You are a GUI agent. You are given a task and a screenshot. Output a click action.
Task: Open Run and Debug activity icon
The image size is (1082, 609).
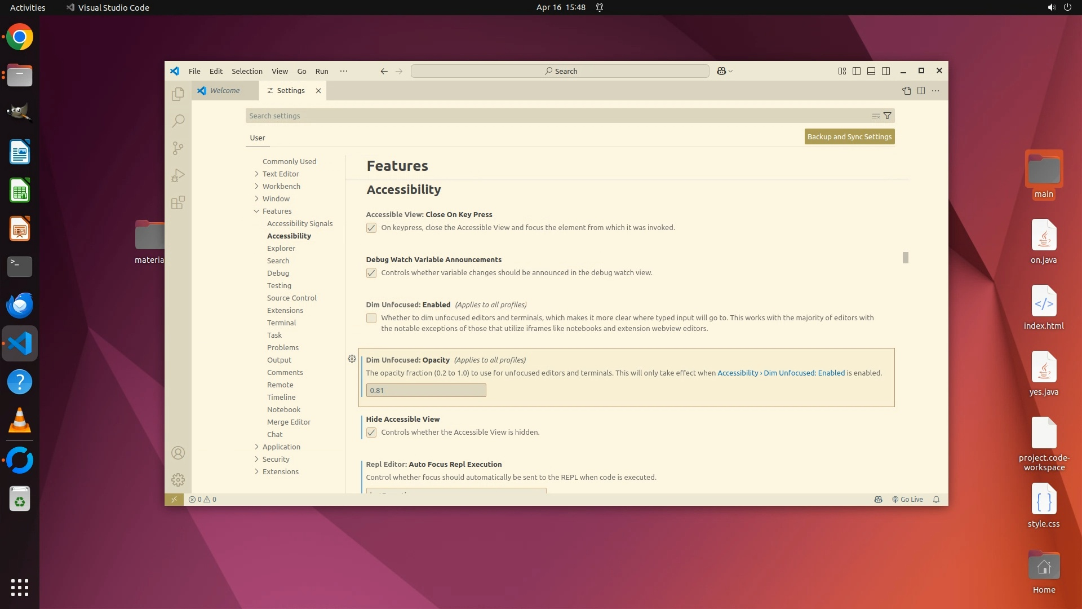click(x=178, y=175)
